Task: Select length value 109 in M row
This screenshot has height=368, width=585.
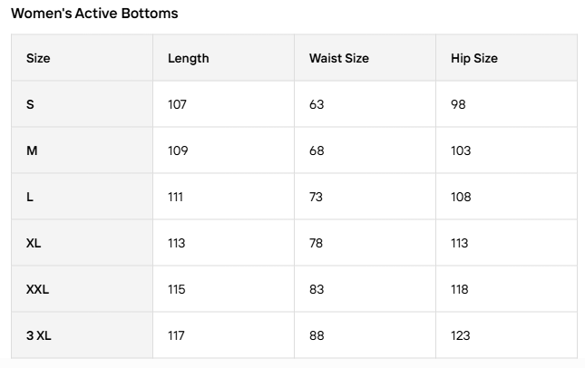Action: [178, 150]
